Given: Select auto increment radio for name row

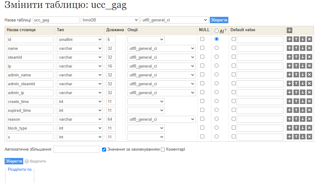Looking at the screenshot, I should [216, 48].
